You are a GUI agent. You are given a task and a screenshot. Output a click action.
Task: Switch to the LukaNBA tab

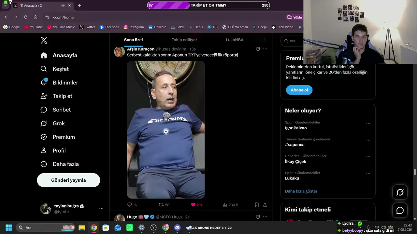pyautogui.click(x=235, y=40)
